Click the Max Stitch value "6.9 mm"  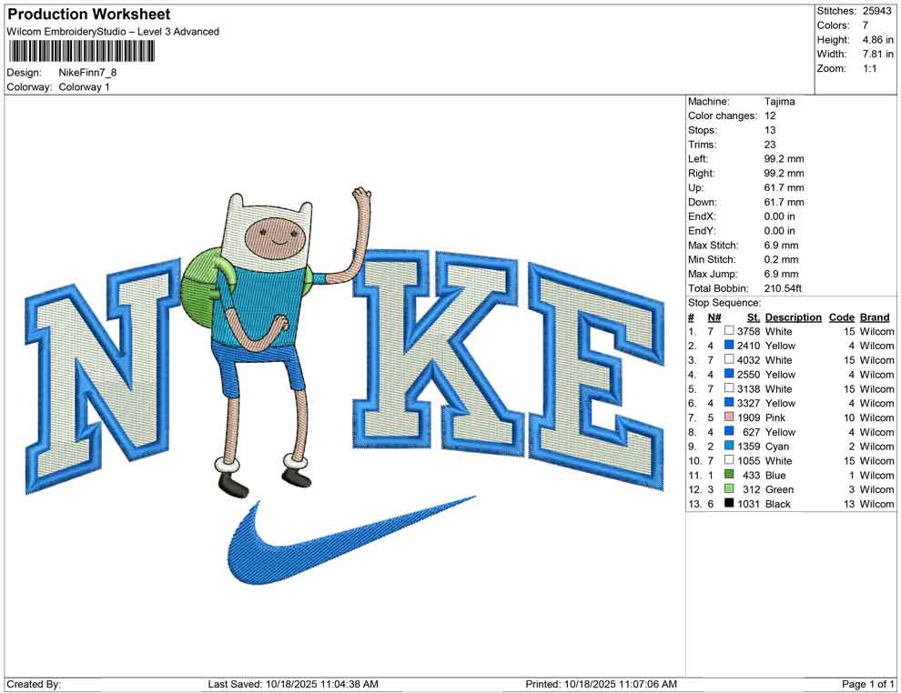(x=782, y=245)
